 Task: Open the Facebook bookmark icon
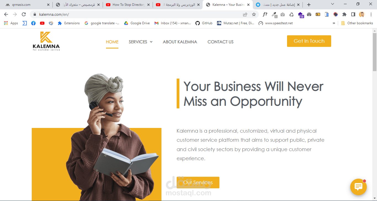(x=33, y=23)
